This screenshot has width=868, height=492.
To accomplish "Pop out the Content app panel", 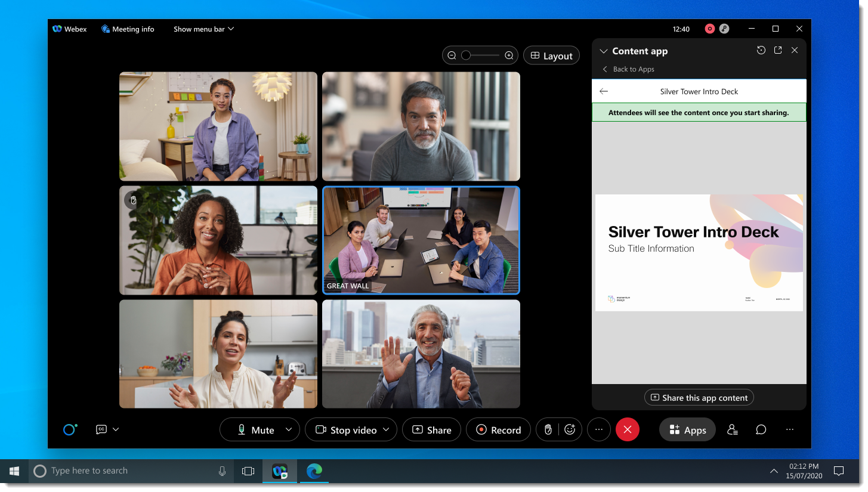I will [x=778, y=51].
